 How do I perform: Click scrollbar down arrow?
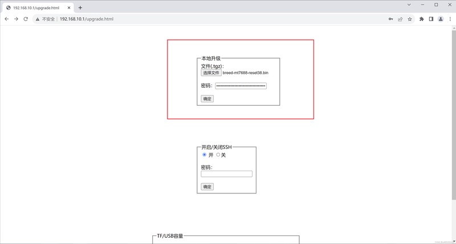point(454,241)
